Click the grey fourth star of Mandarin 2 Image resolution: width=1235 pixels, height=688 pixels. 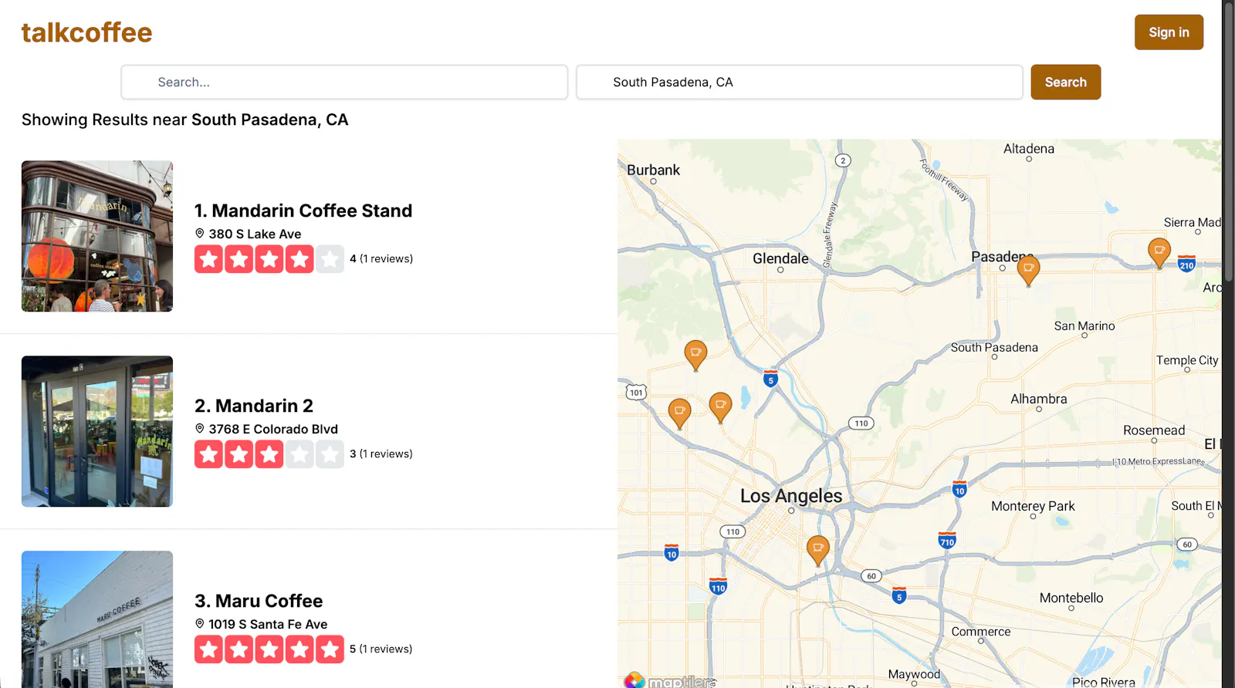pyautogui.click(x=299, y=454)
